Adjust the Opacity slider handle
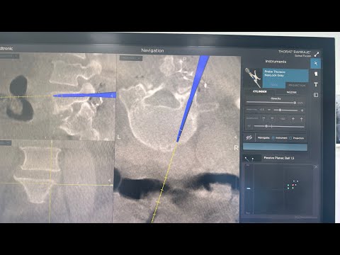Viewport: 340px width, 255px height. point(295,103)
